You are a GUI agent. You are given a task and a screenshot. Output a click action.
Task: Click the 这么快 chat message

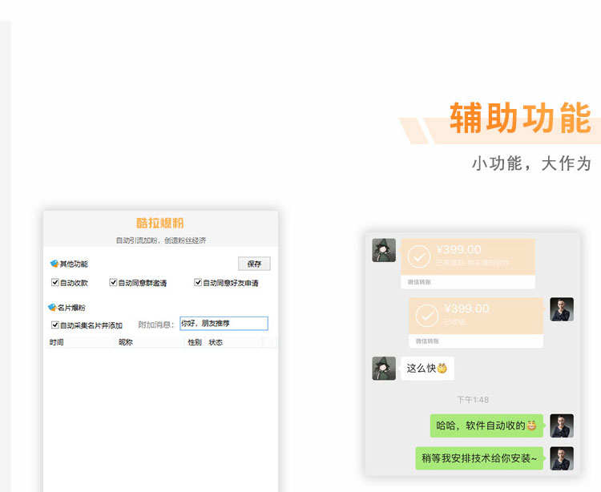(427, 369)
